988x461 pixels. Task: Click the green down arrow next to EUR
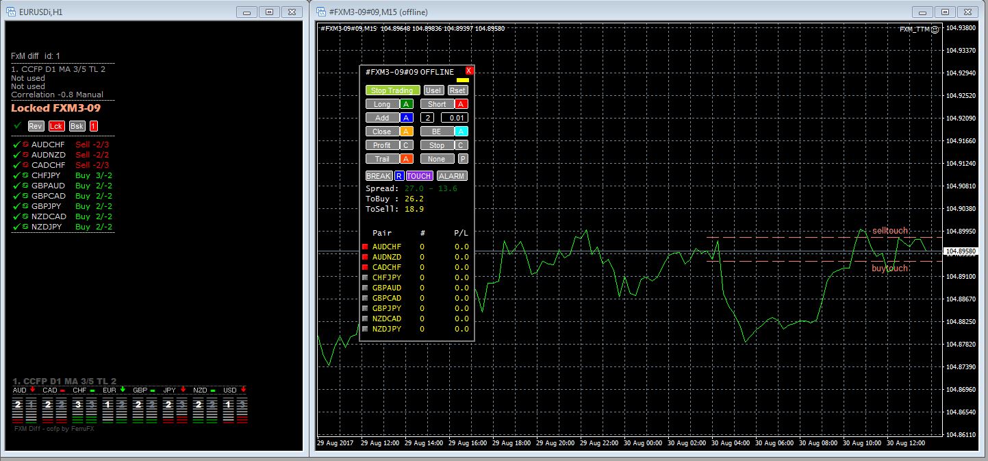pos(123,389)
